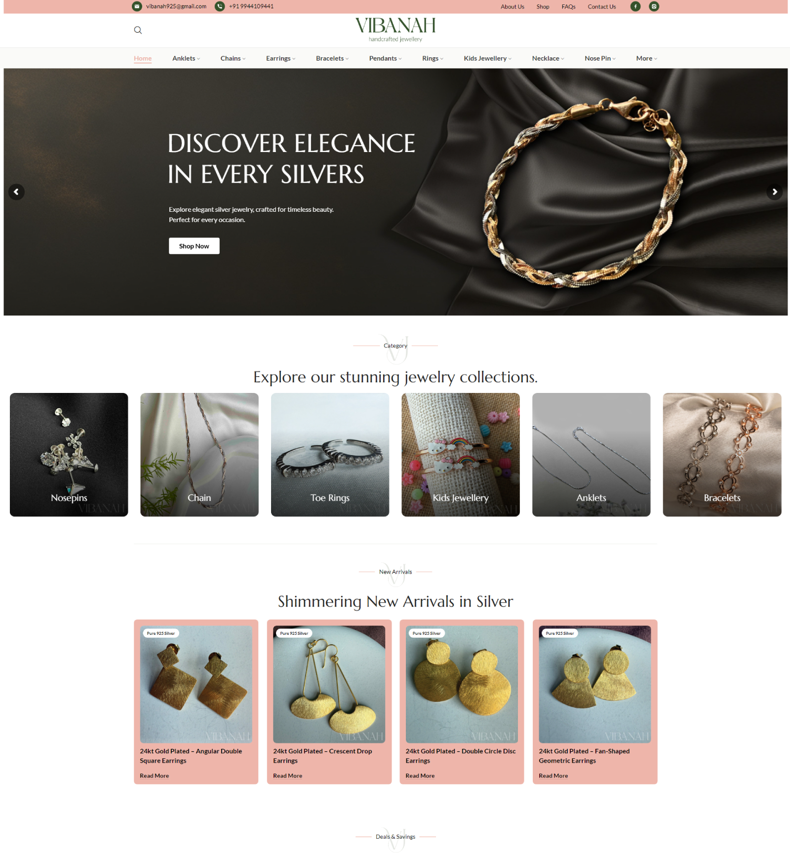Open the Contact Us link
790x853 pixels.
click(x=601, y=6)
